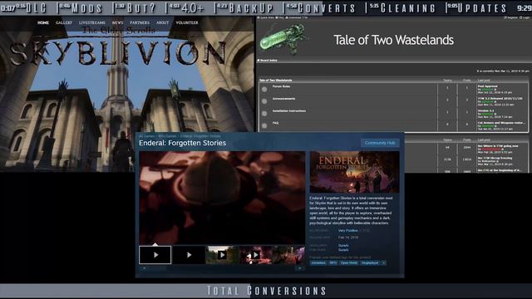Image resolution: width=532 pixels, height=299 pixels.
Task: Click the RPG tag
Action: 332,262
